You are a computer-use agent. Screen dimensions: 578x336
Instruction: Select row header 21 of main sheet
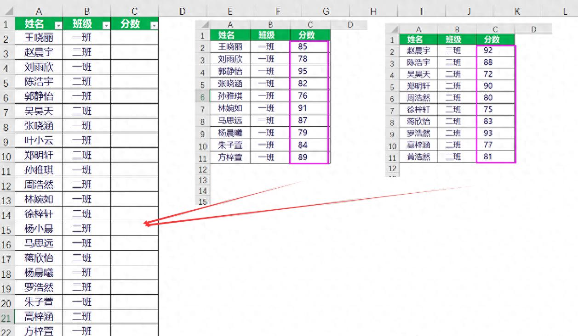[7, 318]
